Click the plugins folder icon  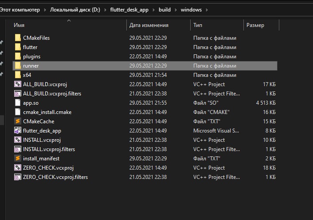[18, 57]
